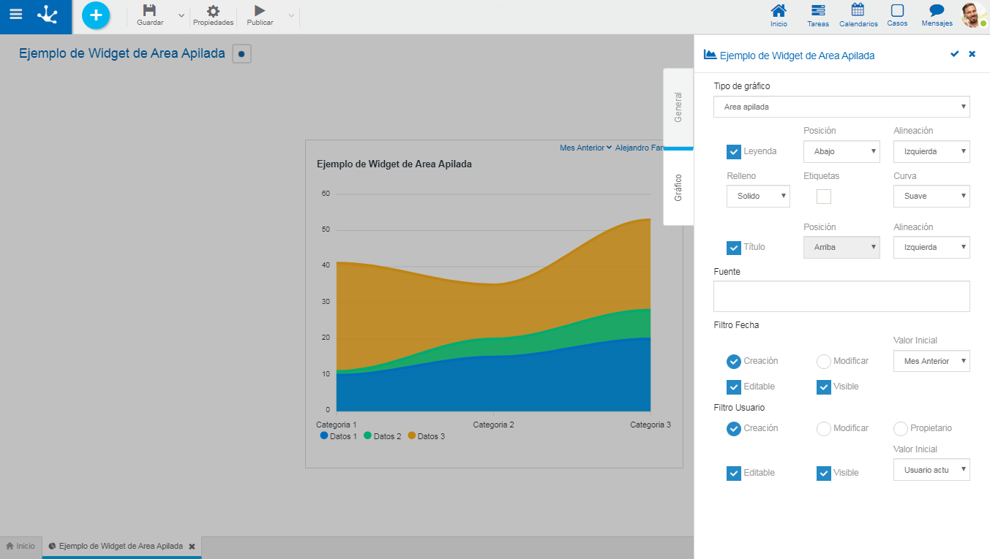This screenshot has height=559, width=990.
Task: Open Valor Inicial dropdown showing Mes Anterior
Action: [931, 361]
